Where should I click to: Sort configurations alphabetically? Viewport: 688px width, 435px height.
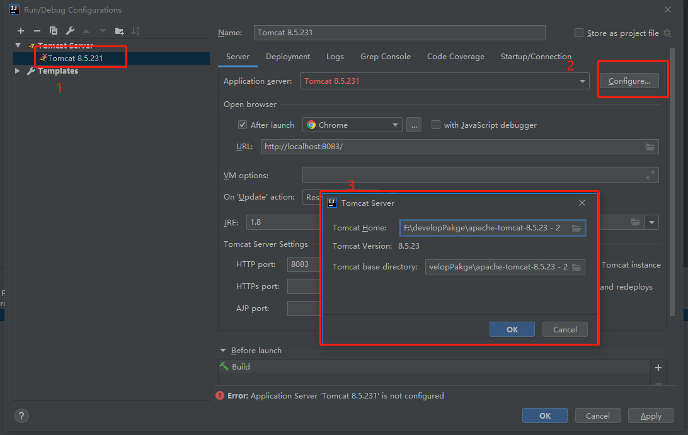click(x=135, y=31)
